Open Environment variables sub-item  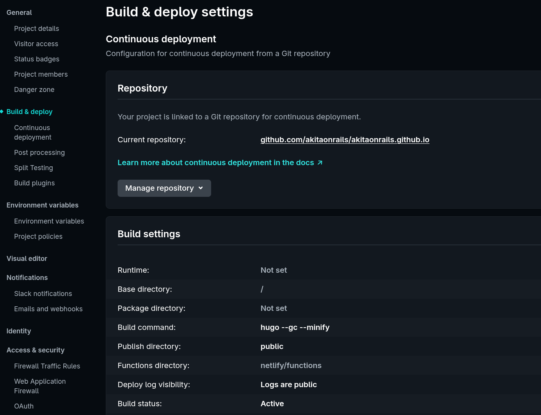tap(49, 221)
